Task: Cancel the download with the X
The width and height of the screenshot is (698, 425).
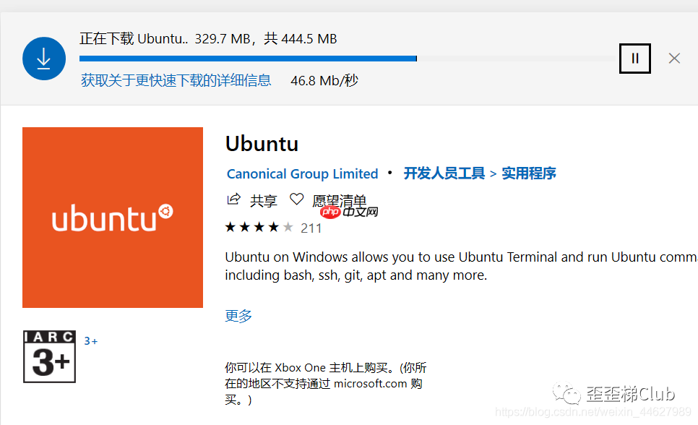Action: 673,58
